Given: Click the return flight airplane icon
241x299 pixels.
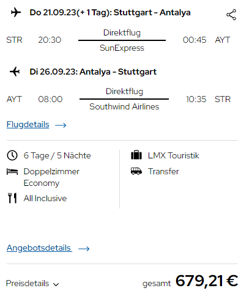Looking at the screenshot, I should [x=15, y=72].
